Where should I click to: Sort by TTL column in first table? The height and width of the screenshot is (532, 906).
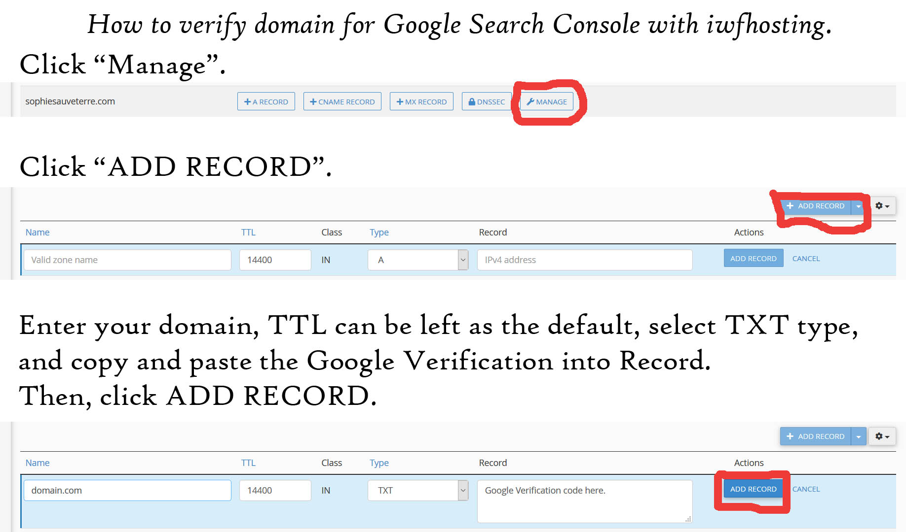[248, 233]
